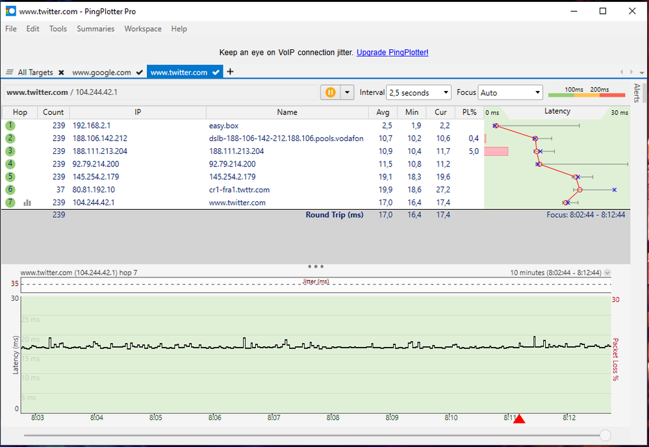Click the Latency graph column header
649x447 pixels.
[x=557, y=111]
